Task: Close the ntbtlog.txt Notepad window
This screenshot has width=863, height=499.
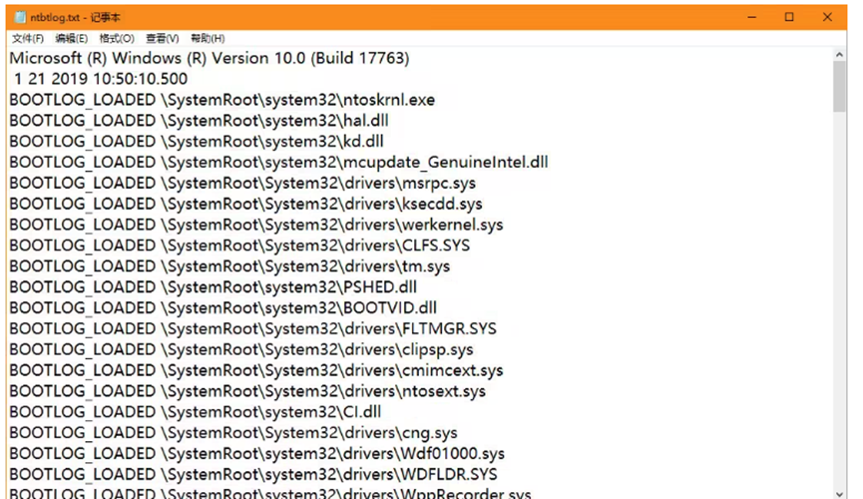Action: (x=827, y=17)
